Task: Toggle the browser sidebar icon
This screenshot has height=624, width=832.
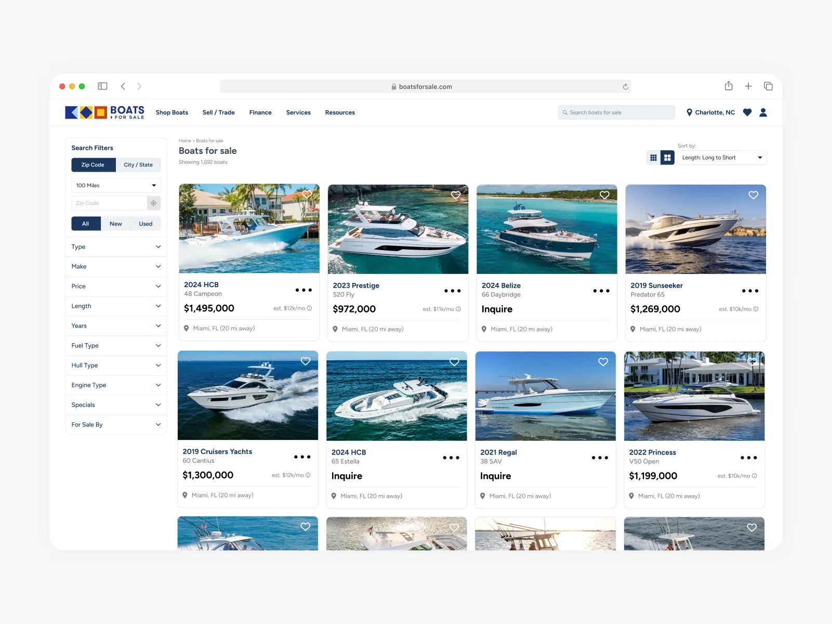Action: (x=102, y=86)
